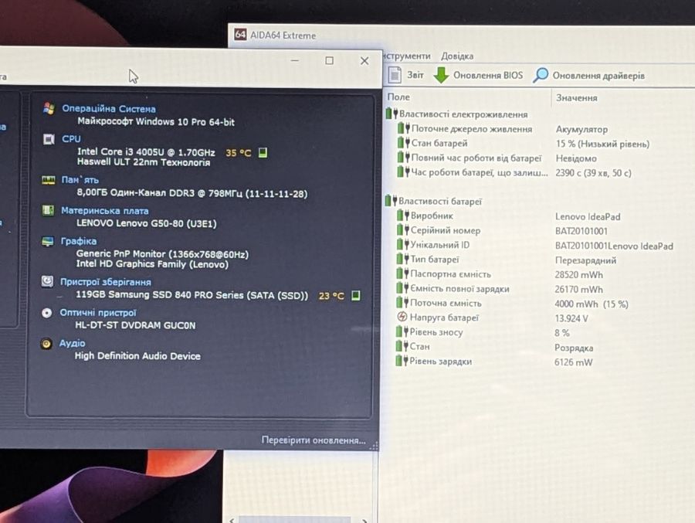Screen dimensions: 695x523
Task: Click the horizontal scrollbar in AIDA64
Action: tap(295, 519)
